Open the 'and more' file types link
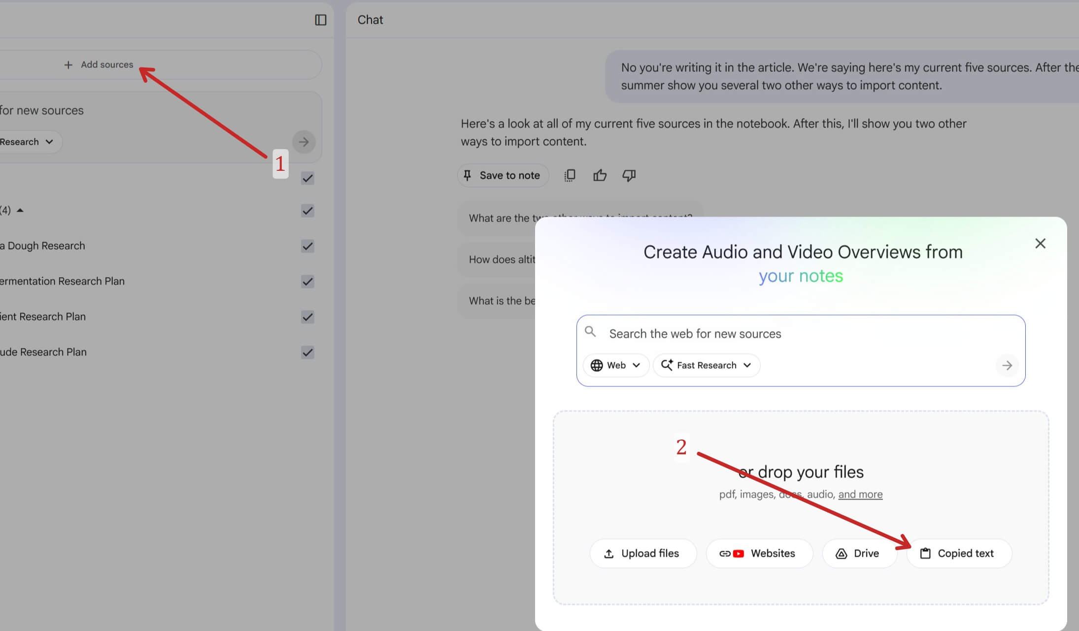The width and height of the screenshot is (1079, 631). coord(860,494)
